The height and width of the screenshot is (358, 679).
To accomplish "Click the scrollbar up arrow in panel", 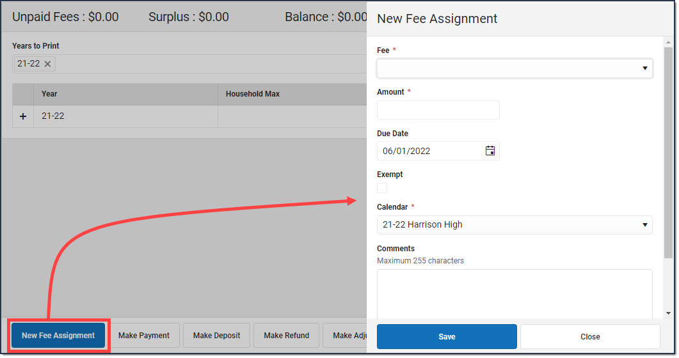I will click(x=668, y=42).
